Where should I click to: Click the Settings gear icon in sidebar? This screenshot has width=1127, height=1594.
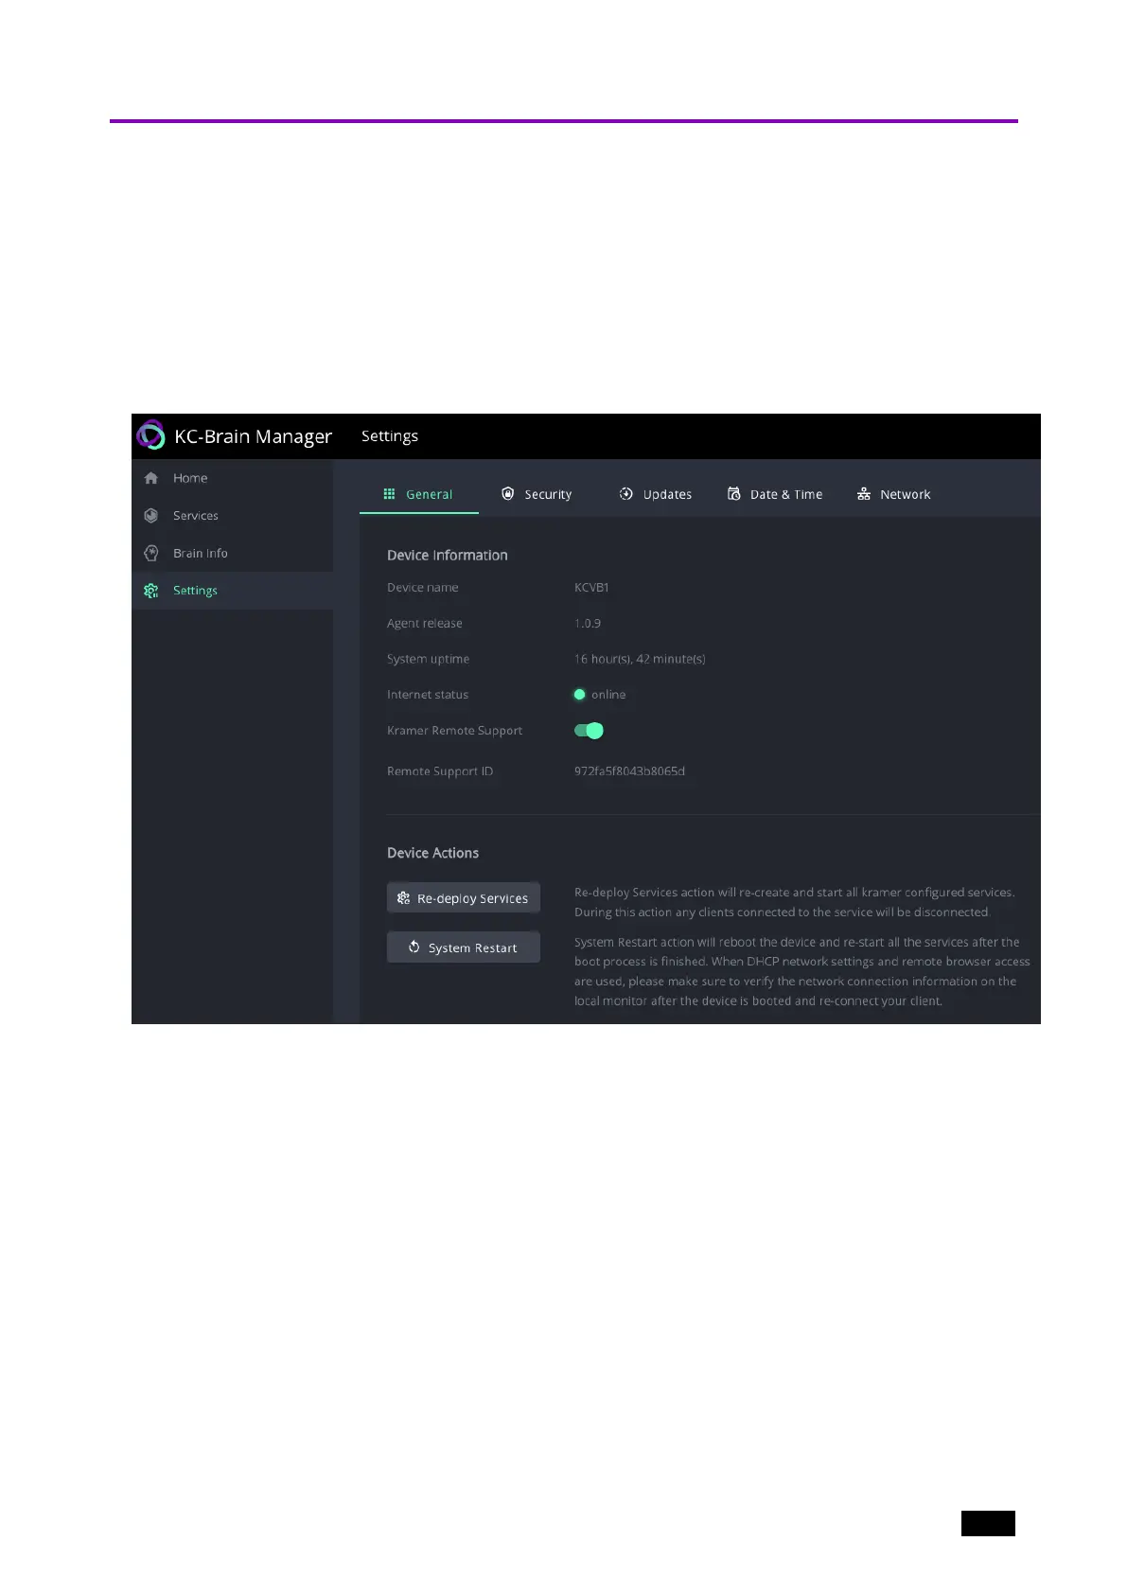click(151, 591)
